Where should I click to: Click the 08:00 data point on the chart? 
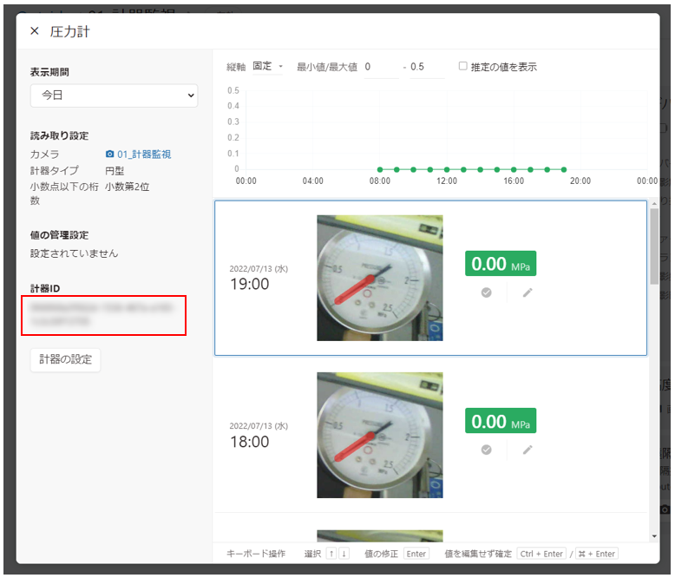coord(380,170)
